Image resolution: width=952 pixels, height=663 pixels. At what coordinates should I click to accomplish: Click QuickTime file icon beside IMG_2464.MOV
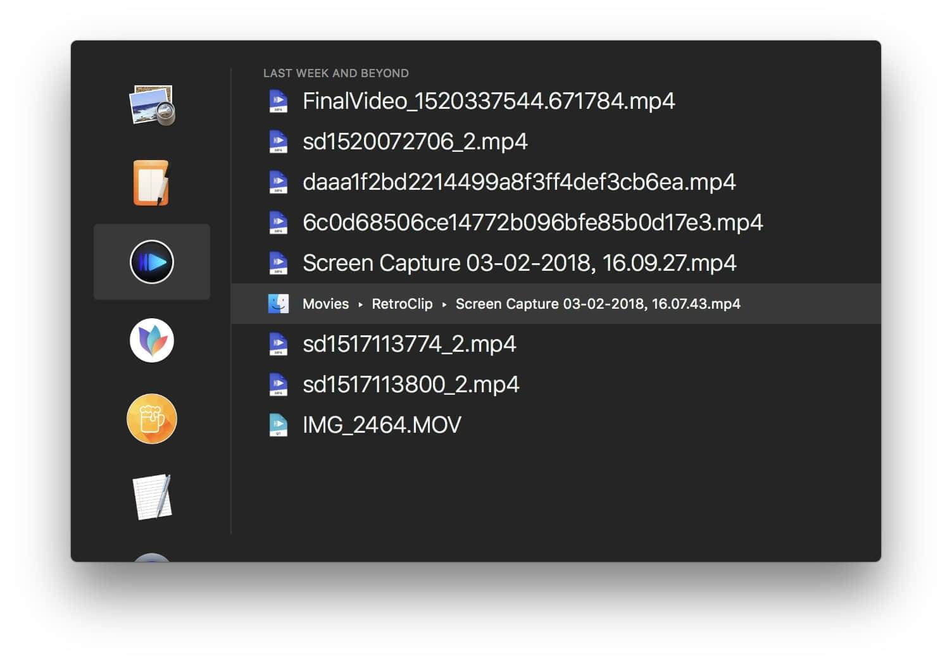pyautogui.click(x=279, y=425)
